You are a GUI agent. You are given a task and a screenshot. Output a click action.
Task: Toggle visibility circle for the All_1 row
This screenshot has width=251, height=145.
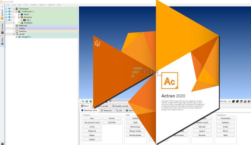7,20
